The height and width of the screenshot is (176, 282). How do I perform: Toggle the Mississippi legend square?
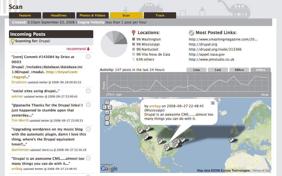133,44
